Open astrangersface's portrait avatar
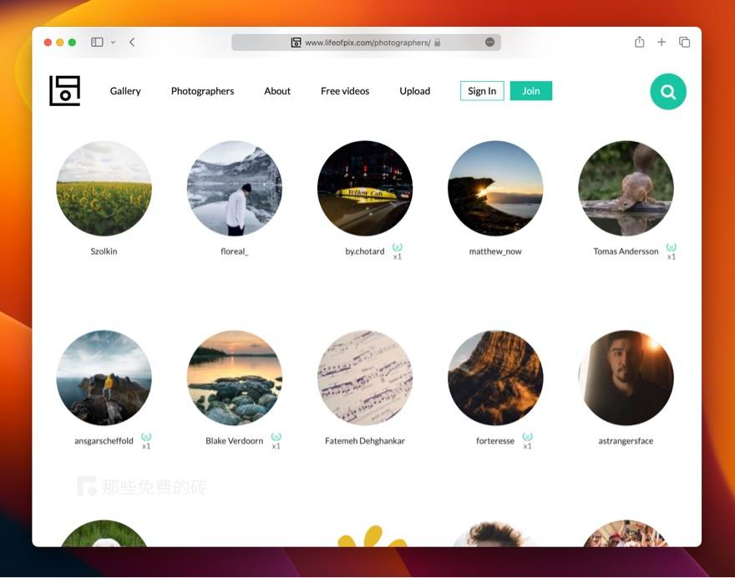This screenshot has width=735, height=578. 626,378
